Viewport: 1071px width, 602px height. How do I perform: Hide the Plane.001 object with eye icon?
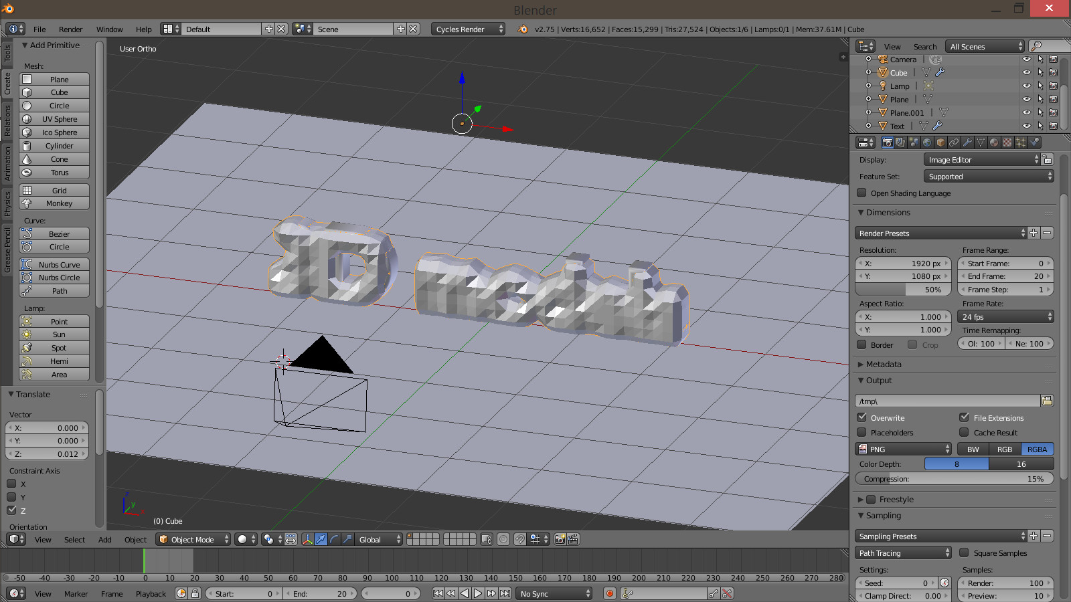[x=1027, y=112]
